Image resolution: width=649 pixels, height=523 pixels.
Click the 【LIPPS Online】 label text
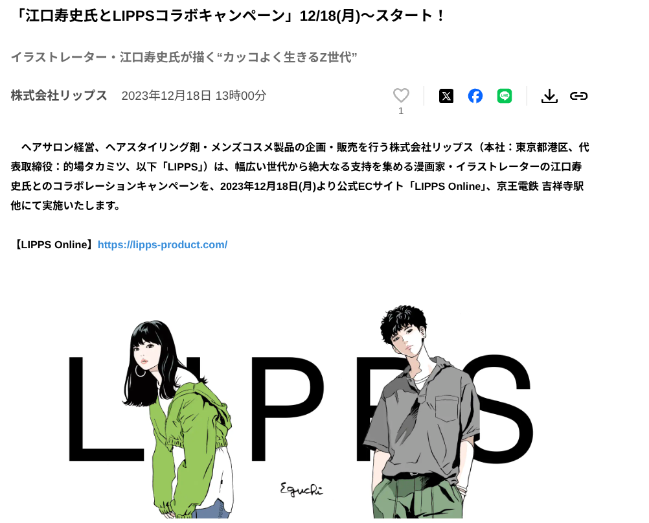coord(54,245)
